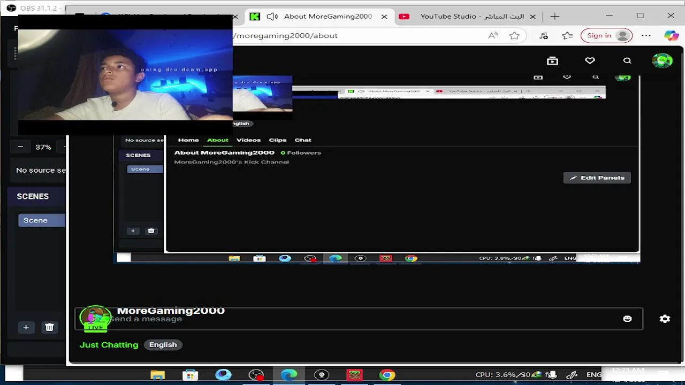The width and height of the screenshot is (685, 385).
Task: Open the Kick following heart icon
Action: click(x=590, y=60)
